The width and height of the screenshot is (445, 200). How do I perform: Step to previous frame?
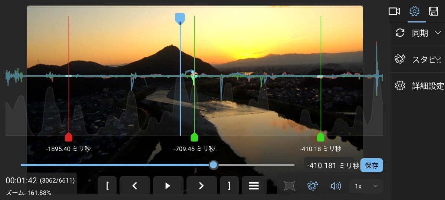(x=135, y=186)
